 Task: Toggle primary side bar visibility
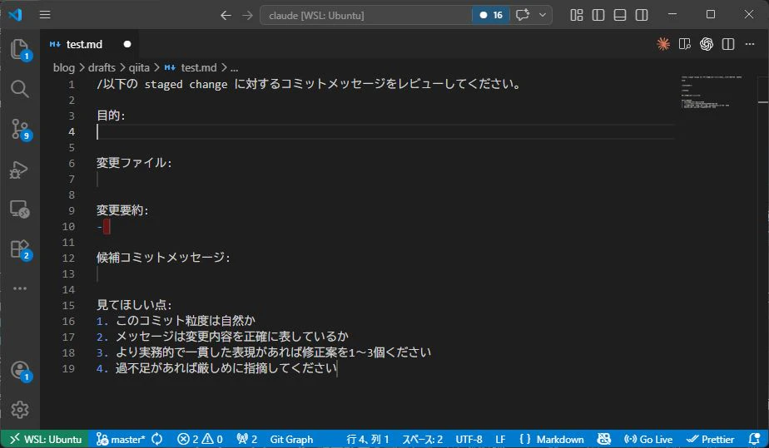598,15
